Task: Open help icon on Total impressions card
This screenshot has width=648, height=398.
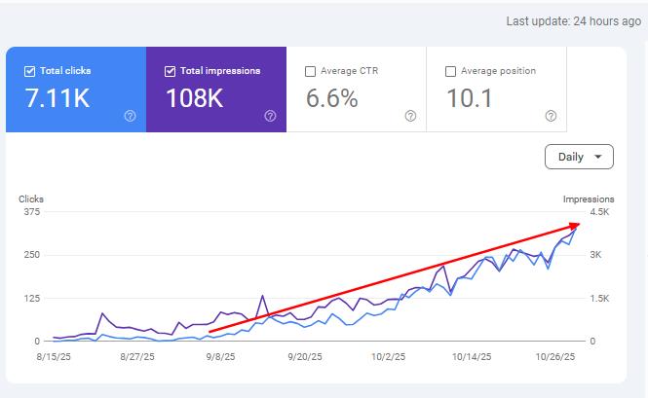Action: (270, 116)
